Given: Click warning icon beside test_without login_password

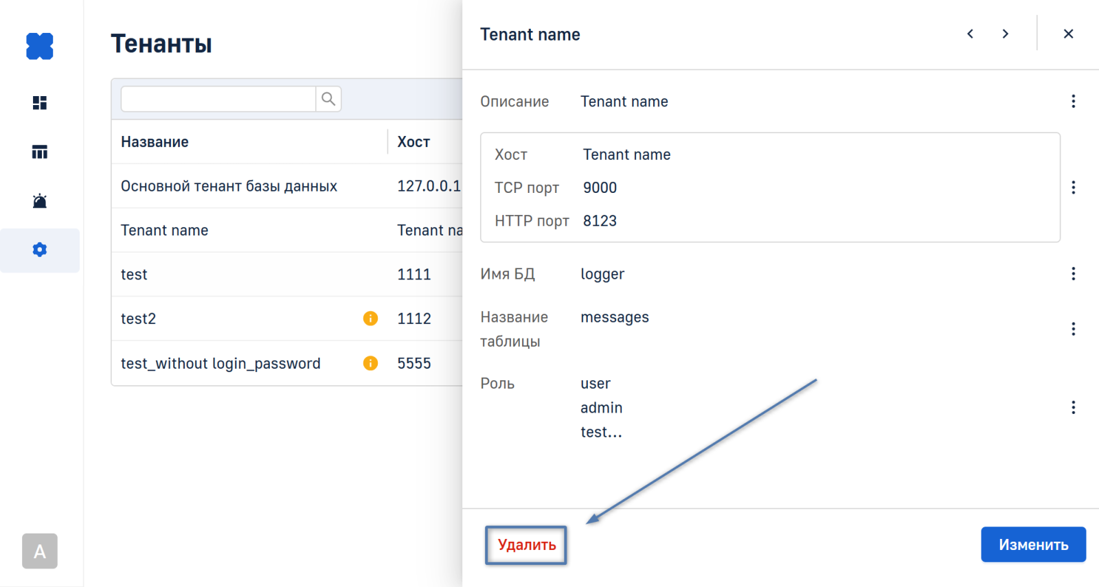Looking at the screenshot, I should tap(370, 363).
